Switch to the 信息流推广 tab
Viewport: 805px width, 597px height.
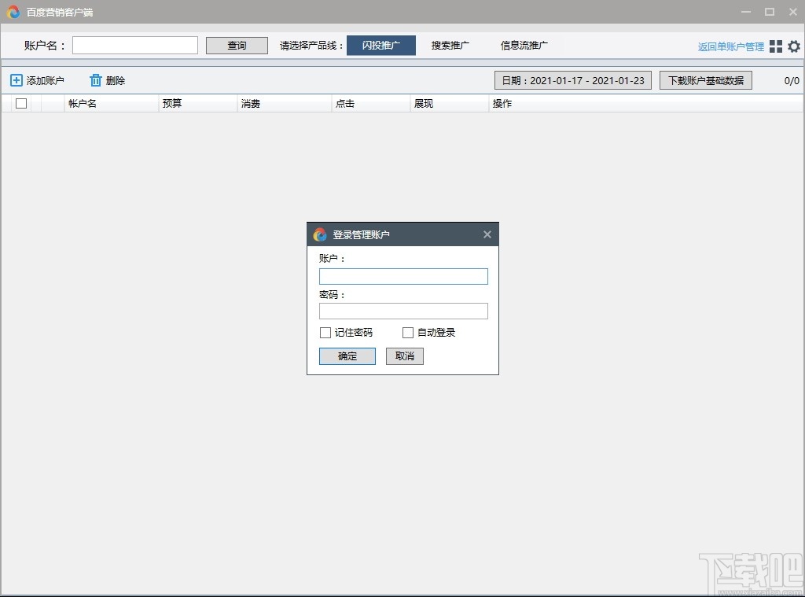524,45
